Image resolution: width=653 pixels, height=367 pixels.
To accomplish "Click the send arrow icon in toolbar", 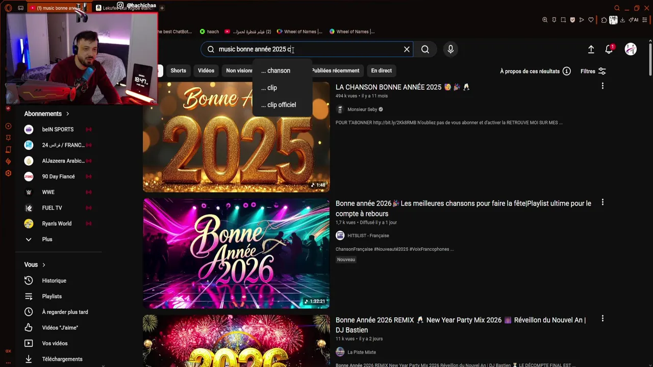I will point(582,20).
